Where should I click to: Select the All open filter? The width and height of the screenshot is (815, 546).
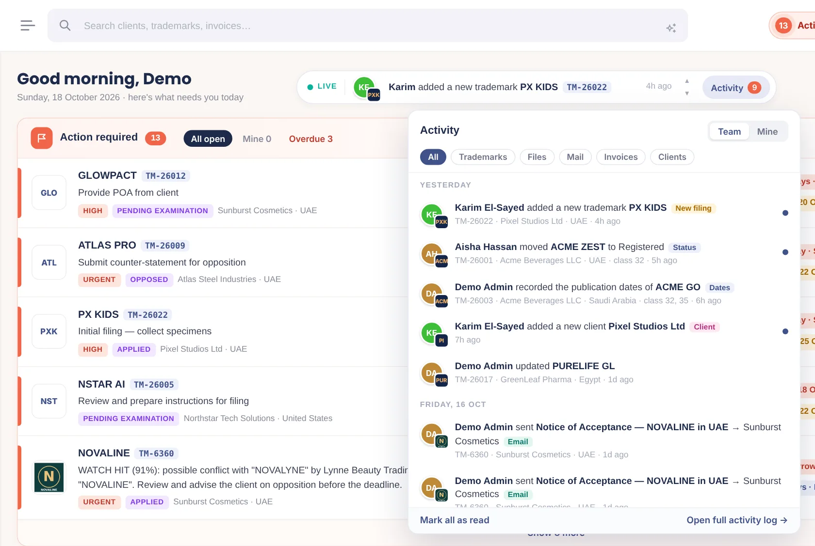point(208,139)
